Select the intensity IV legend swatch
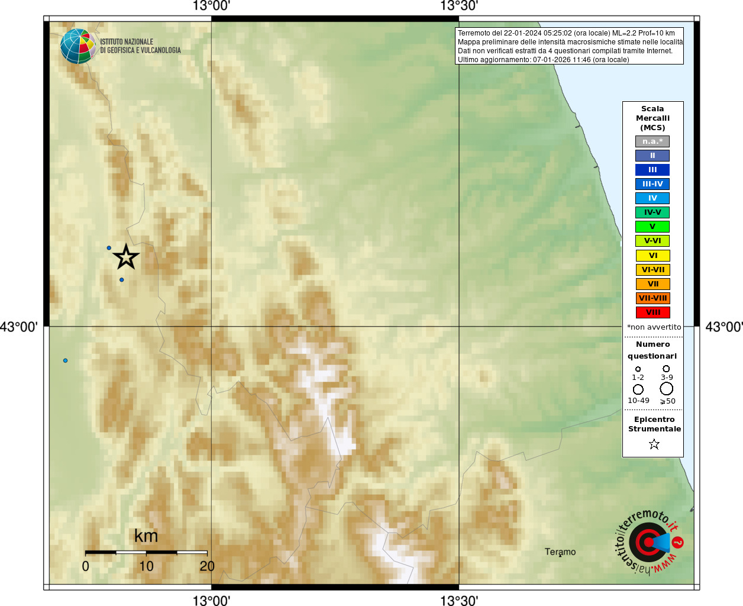Screen dimensions: 743x606 coord(652,198)
